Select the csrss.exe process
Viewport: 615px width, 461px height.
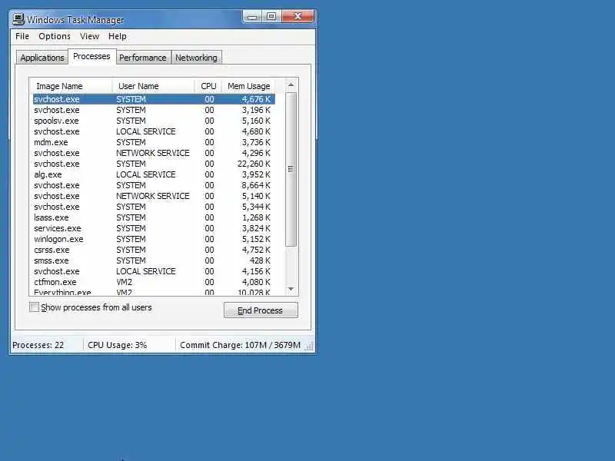click(153, 250)
